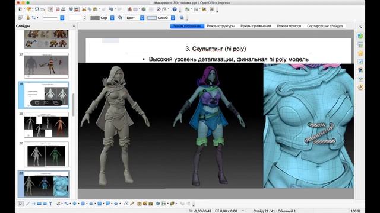
Task: Select the Rectangle drawing tool
Action: coord(39,204)
